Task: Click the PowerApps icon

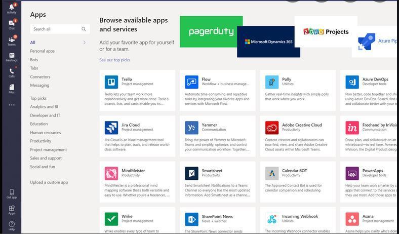Action: pos(352,173)
